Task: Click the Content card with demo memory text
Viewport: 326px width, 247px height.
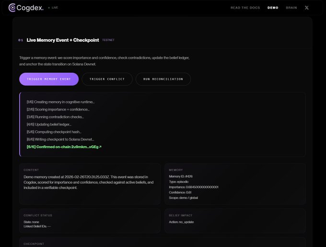Action: coord(90,184)
